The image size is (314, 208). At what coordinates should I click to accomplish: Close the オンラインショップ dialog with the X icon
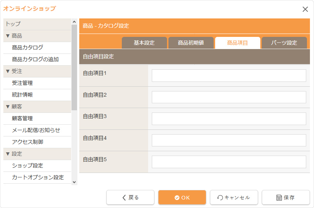(305, 9)
